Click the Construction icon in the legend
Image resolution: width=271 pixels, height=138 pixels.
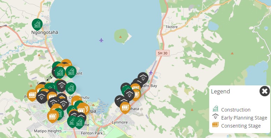[215, 109]
